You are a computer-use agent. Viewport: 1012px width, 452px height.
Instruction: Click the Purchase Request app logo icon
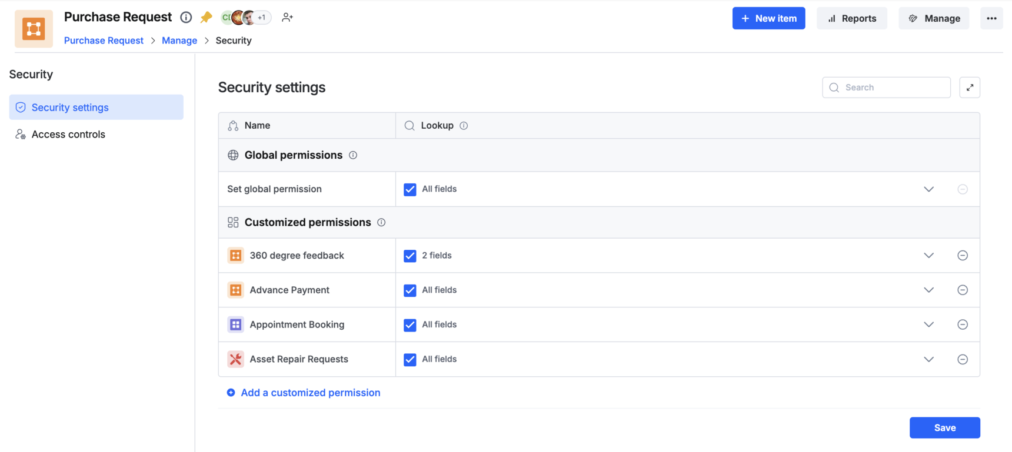34,28
